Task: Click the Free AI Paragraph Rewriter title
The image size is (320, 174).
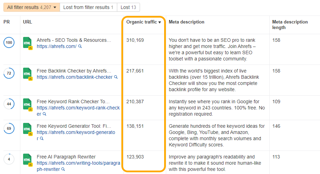Action: point(66,157)
